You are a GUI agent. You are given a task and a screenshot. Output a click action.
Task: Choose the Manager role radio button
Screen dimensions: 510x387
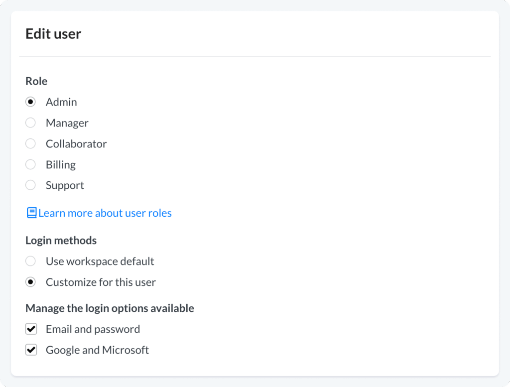[x=31, y=123]
